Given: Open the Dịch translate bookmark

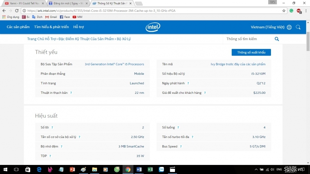Looking at the screenshot, I should tap(37, 17).
